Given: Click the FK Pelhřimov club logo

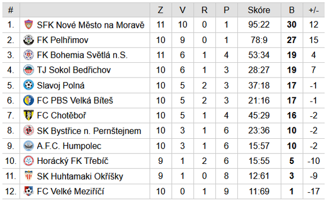Looking at the screenshot, I should coord(29,40).
